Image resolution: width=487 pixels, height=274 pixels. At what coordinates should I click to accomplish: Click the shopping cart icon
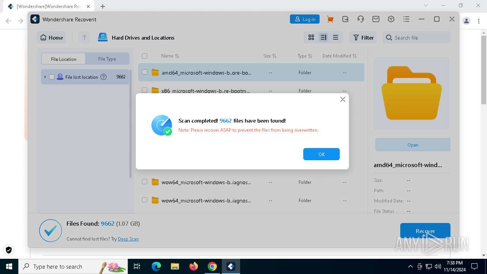330,19
